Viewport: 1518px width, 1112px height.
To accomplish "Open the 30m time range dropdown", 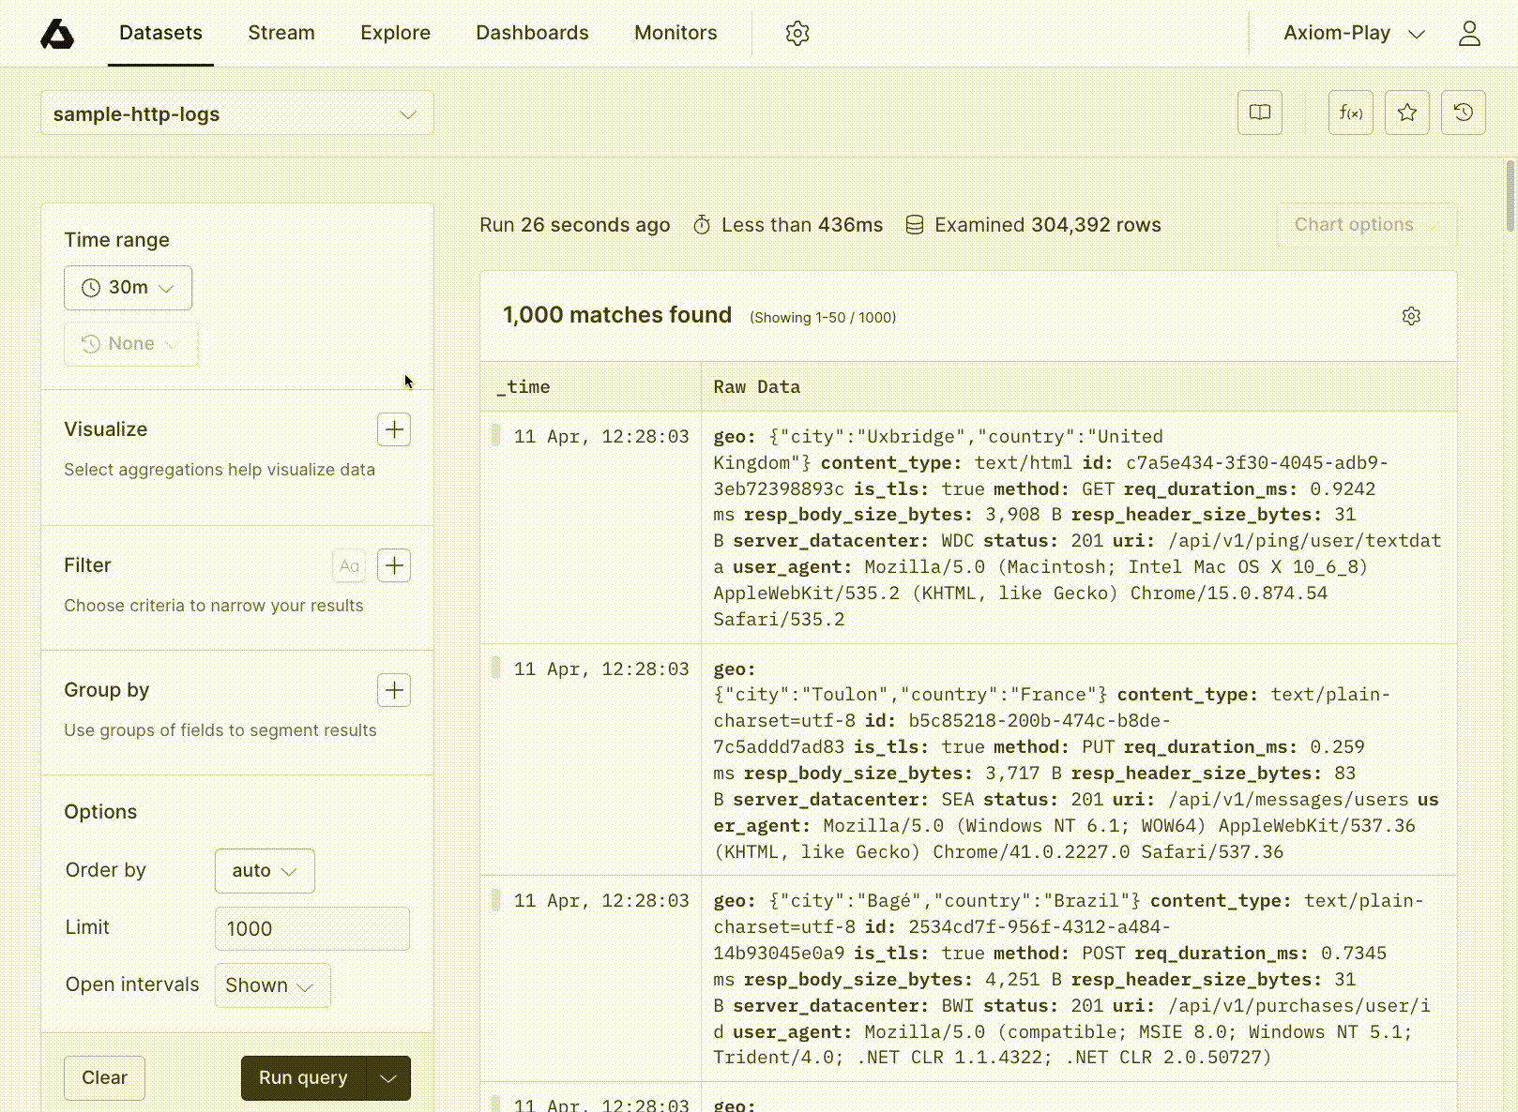I will [x=128, y=288].
